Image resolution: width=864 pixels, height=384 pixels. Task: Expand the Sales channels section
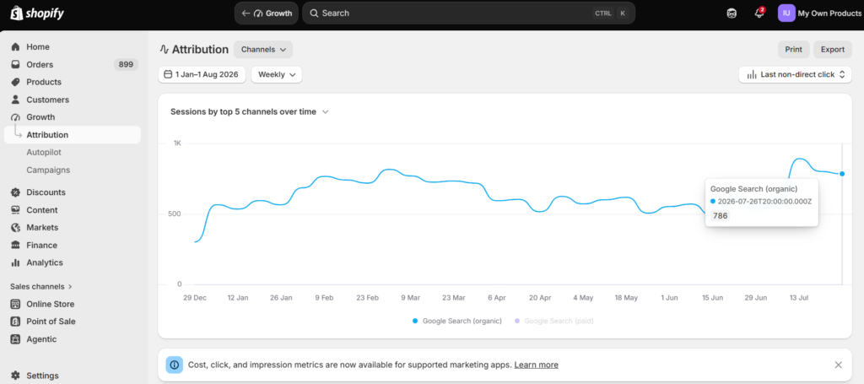pyautogui.click(x=42, y=286)
